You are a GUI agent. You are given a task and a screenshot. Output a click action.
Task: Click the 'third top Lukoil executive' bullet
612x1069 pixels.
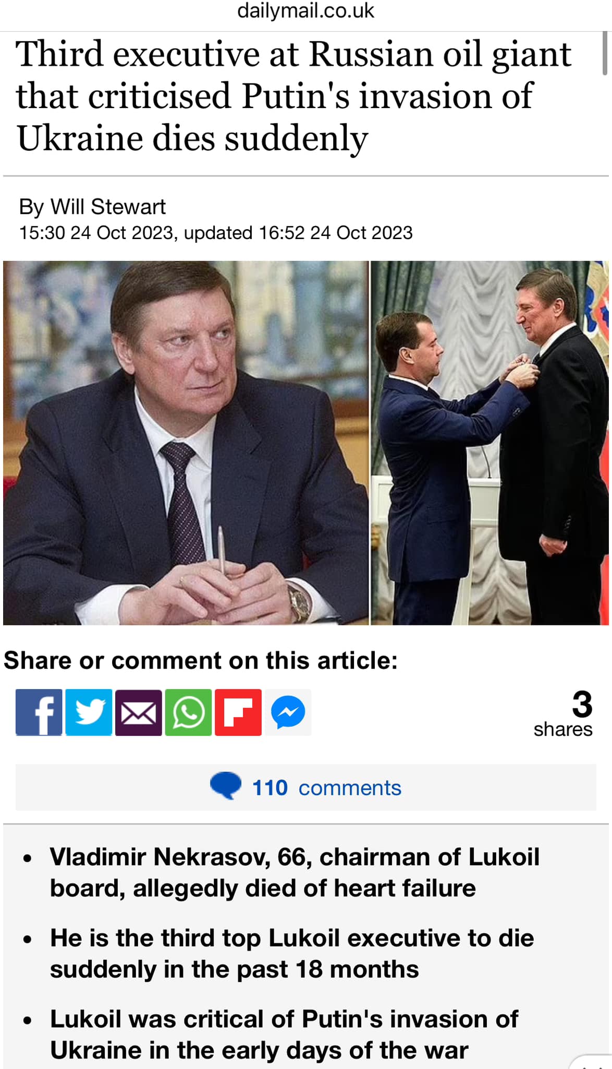pyautogui.click(x=292, y=953)
